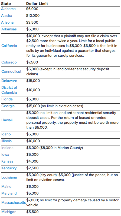Open the Massachusetts link
121x216 pixels.
click(14, 203)
